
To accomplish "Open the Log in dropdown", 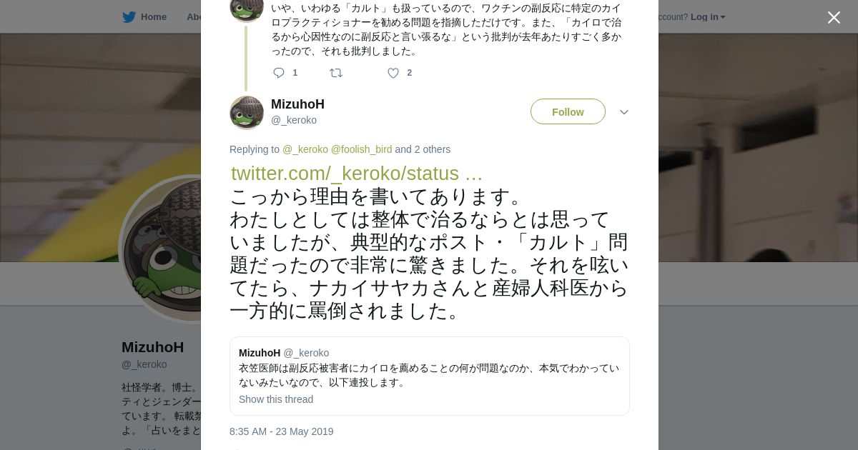I will (x=707, y=17).
